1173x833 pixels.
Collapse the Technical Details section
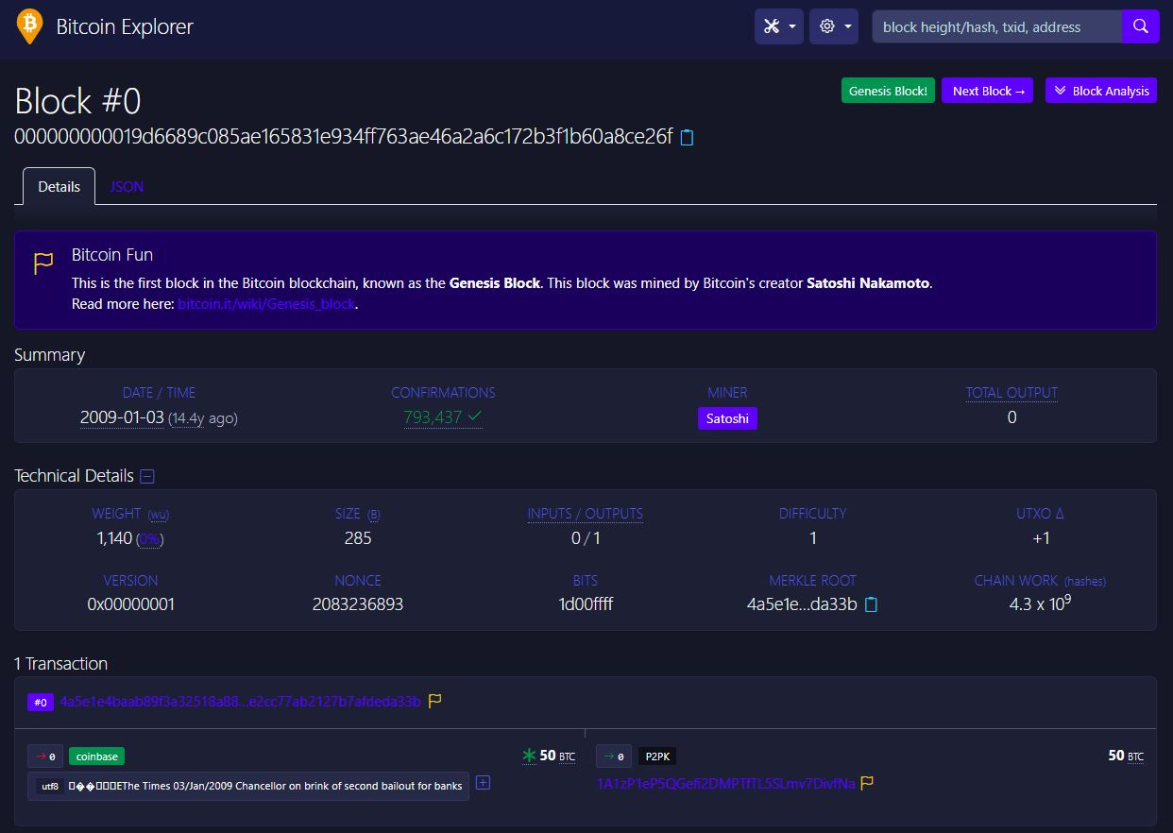pyautogui.click(x=147, y=476)
